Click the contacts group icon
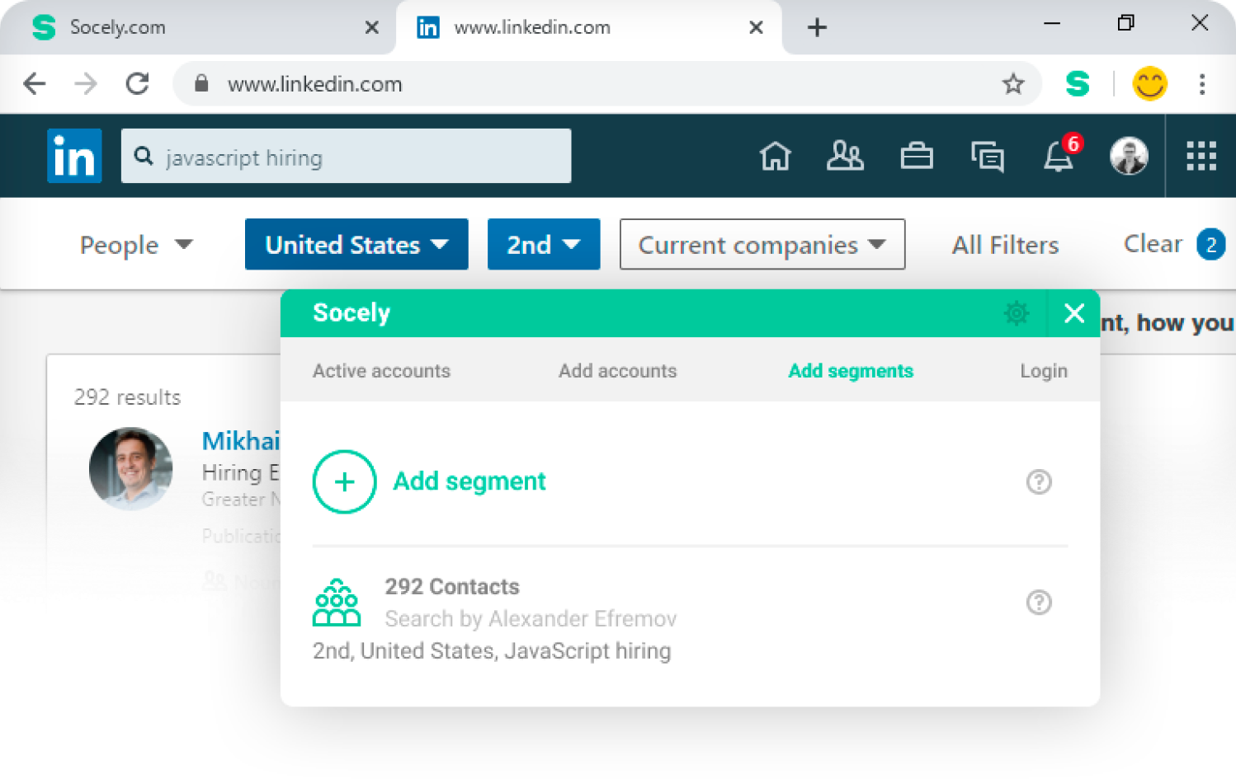 point(337,603)
